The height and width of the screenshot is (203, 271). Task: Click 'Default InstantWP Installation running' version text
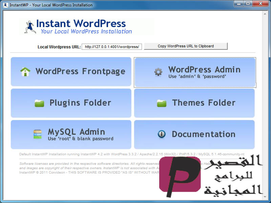pos(132,154)
